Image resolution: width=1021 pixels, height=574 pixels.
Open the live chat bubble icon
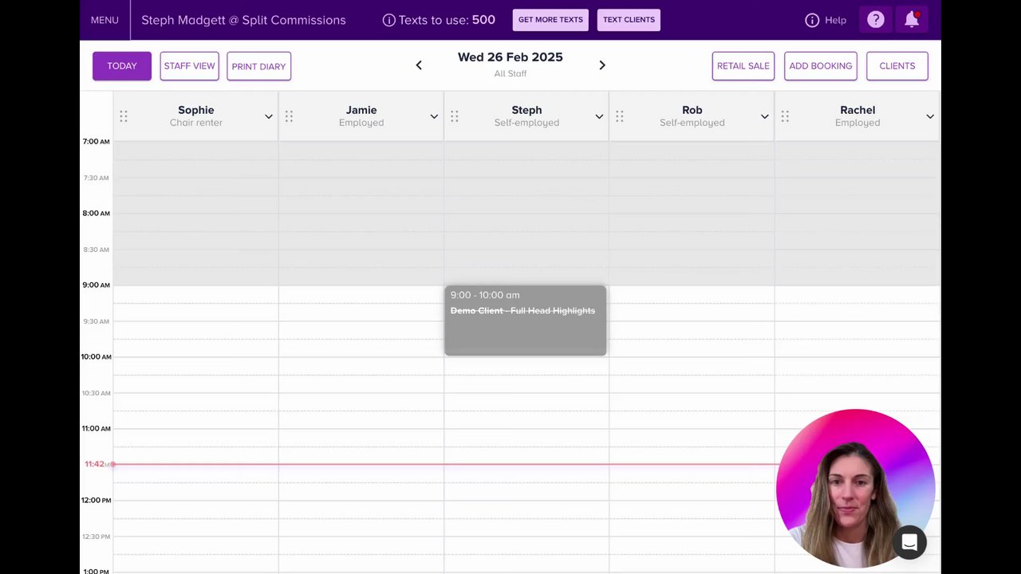tap(909, 543)
